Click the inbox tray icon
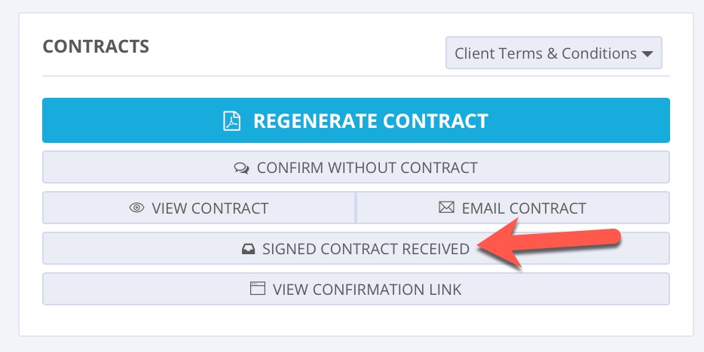 [x=247, y=249]
